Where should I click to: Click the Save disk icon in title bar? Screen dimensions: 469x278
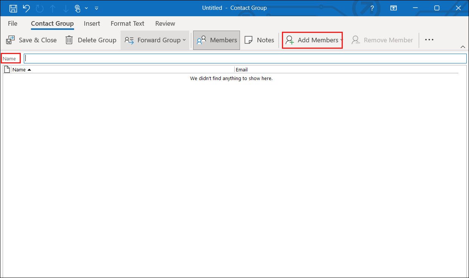pos(13,8)
